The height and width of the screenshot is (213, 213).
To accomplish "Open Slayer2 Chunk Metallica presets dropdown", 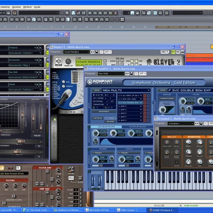I will click(x=76, y=52).
